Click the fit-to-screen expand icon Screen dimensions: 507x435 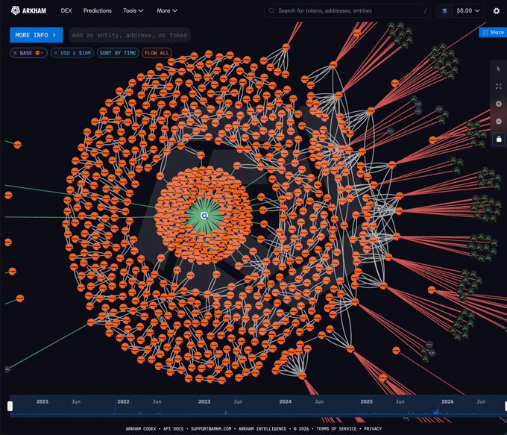pyautogui.click(x=498, y=86)
